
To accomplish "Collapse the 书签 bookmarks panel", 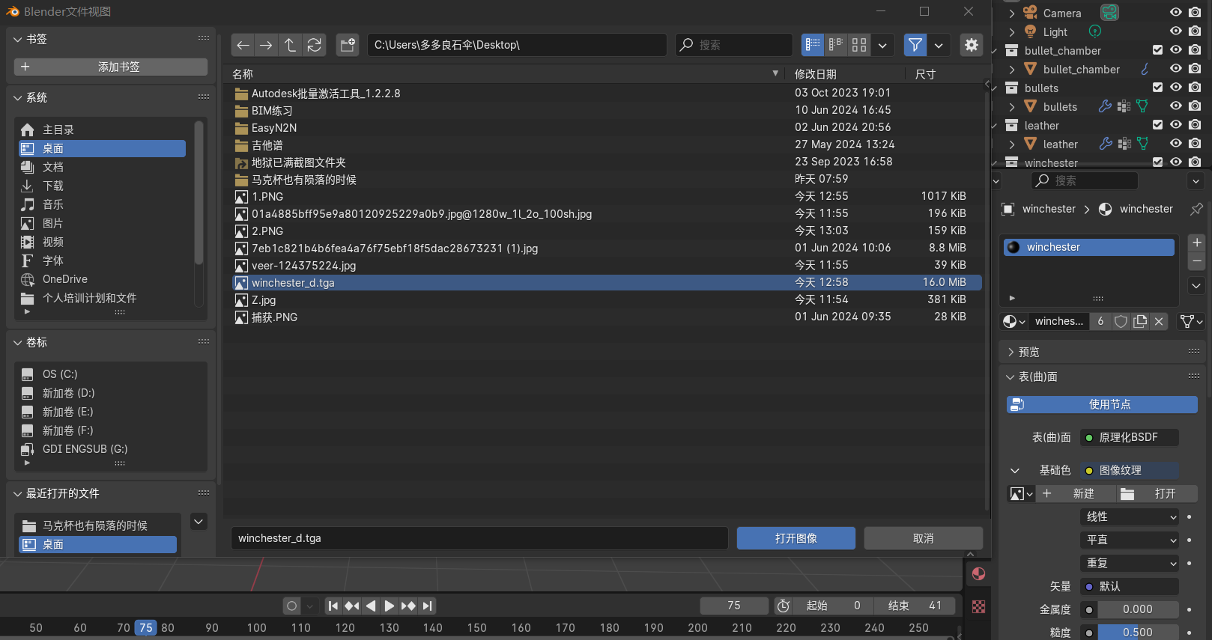I will click(x=18, y=39).
